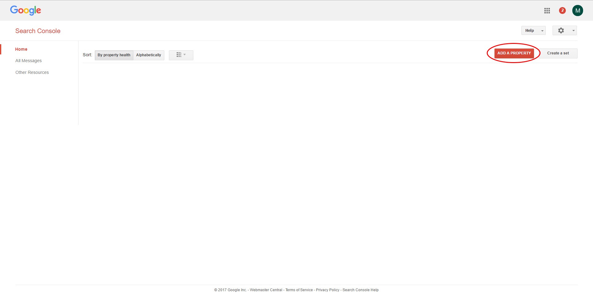The width and height of the screenshot is (593, 294).
Task: Open the Search Console Help footer link
Action: click(360, 290)
